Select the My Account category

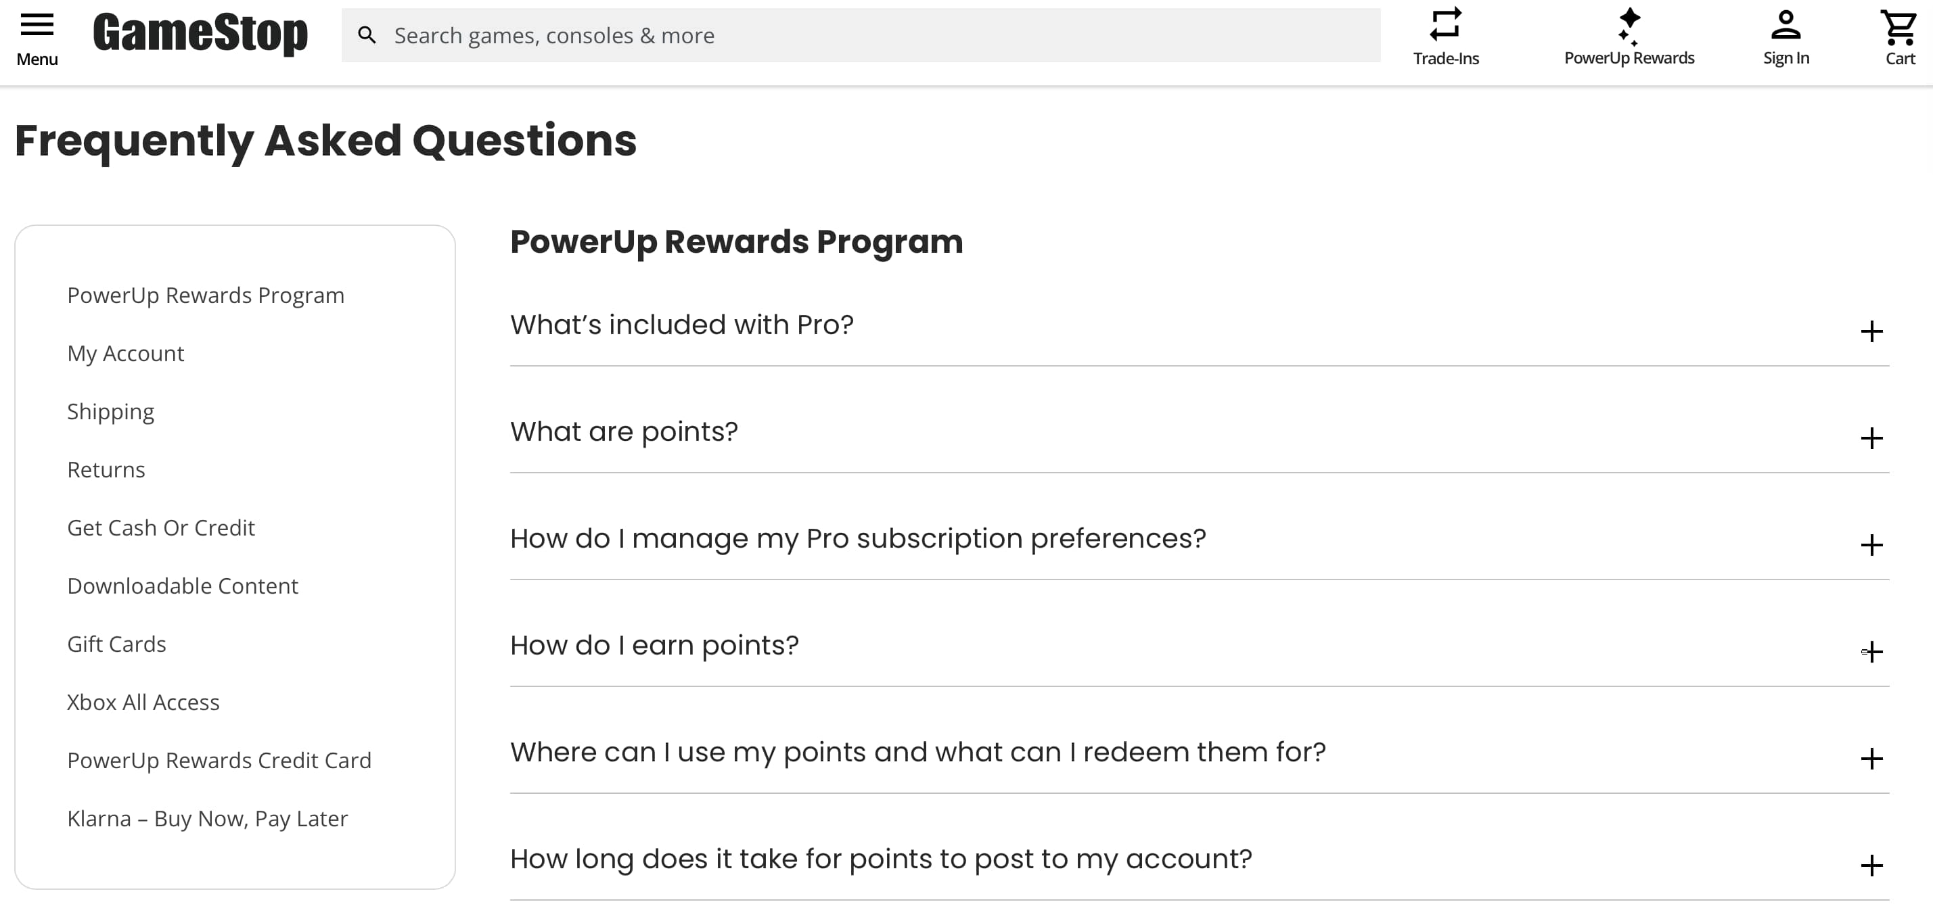125,352
